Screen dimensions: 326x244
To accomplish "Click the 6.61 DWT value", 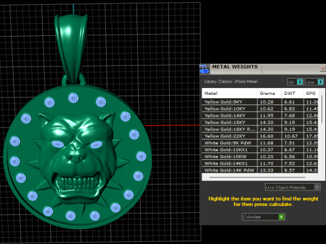I will tap(289, 102).
